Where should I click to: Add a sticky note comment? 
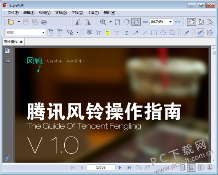pyautogui.click(x=89, y=33)
